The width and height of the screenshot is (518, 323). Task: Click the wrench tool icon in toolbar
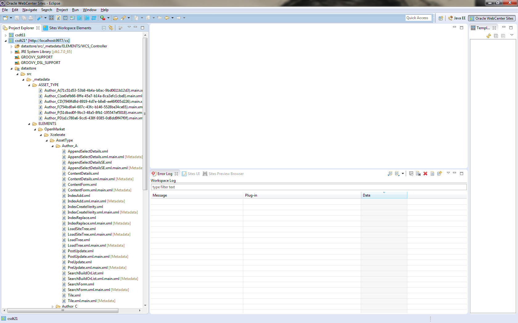pyautogui.click(x=40, y=18)
